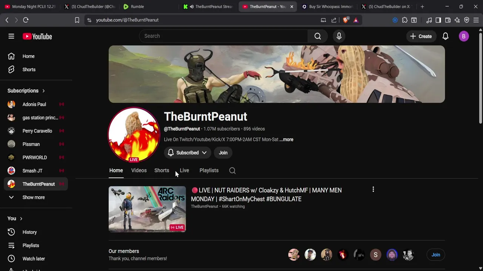This screenshot has width=483, height=271.
Task: Expand channel description with ...more
Action: pyautogui.click(x=286, y=140)
